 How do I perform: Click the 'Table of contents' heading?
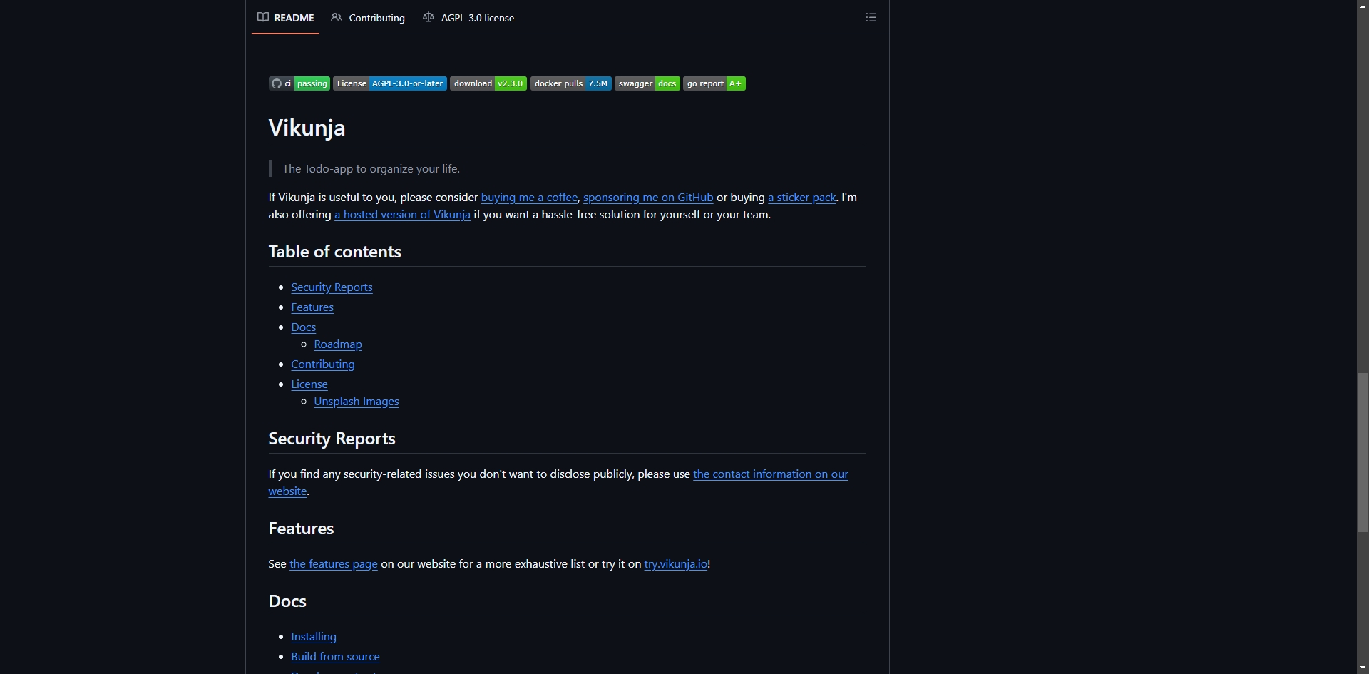[335, 252]
